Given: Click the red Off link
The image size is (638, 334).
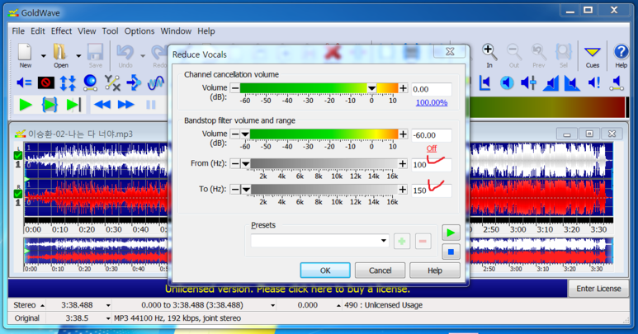Looking at the screenshot, I should [x=432, y=148].
